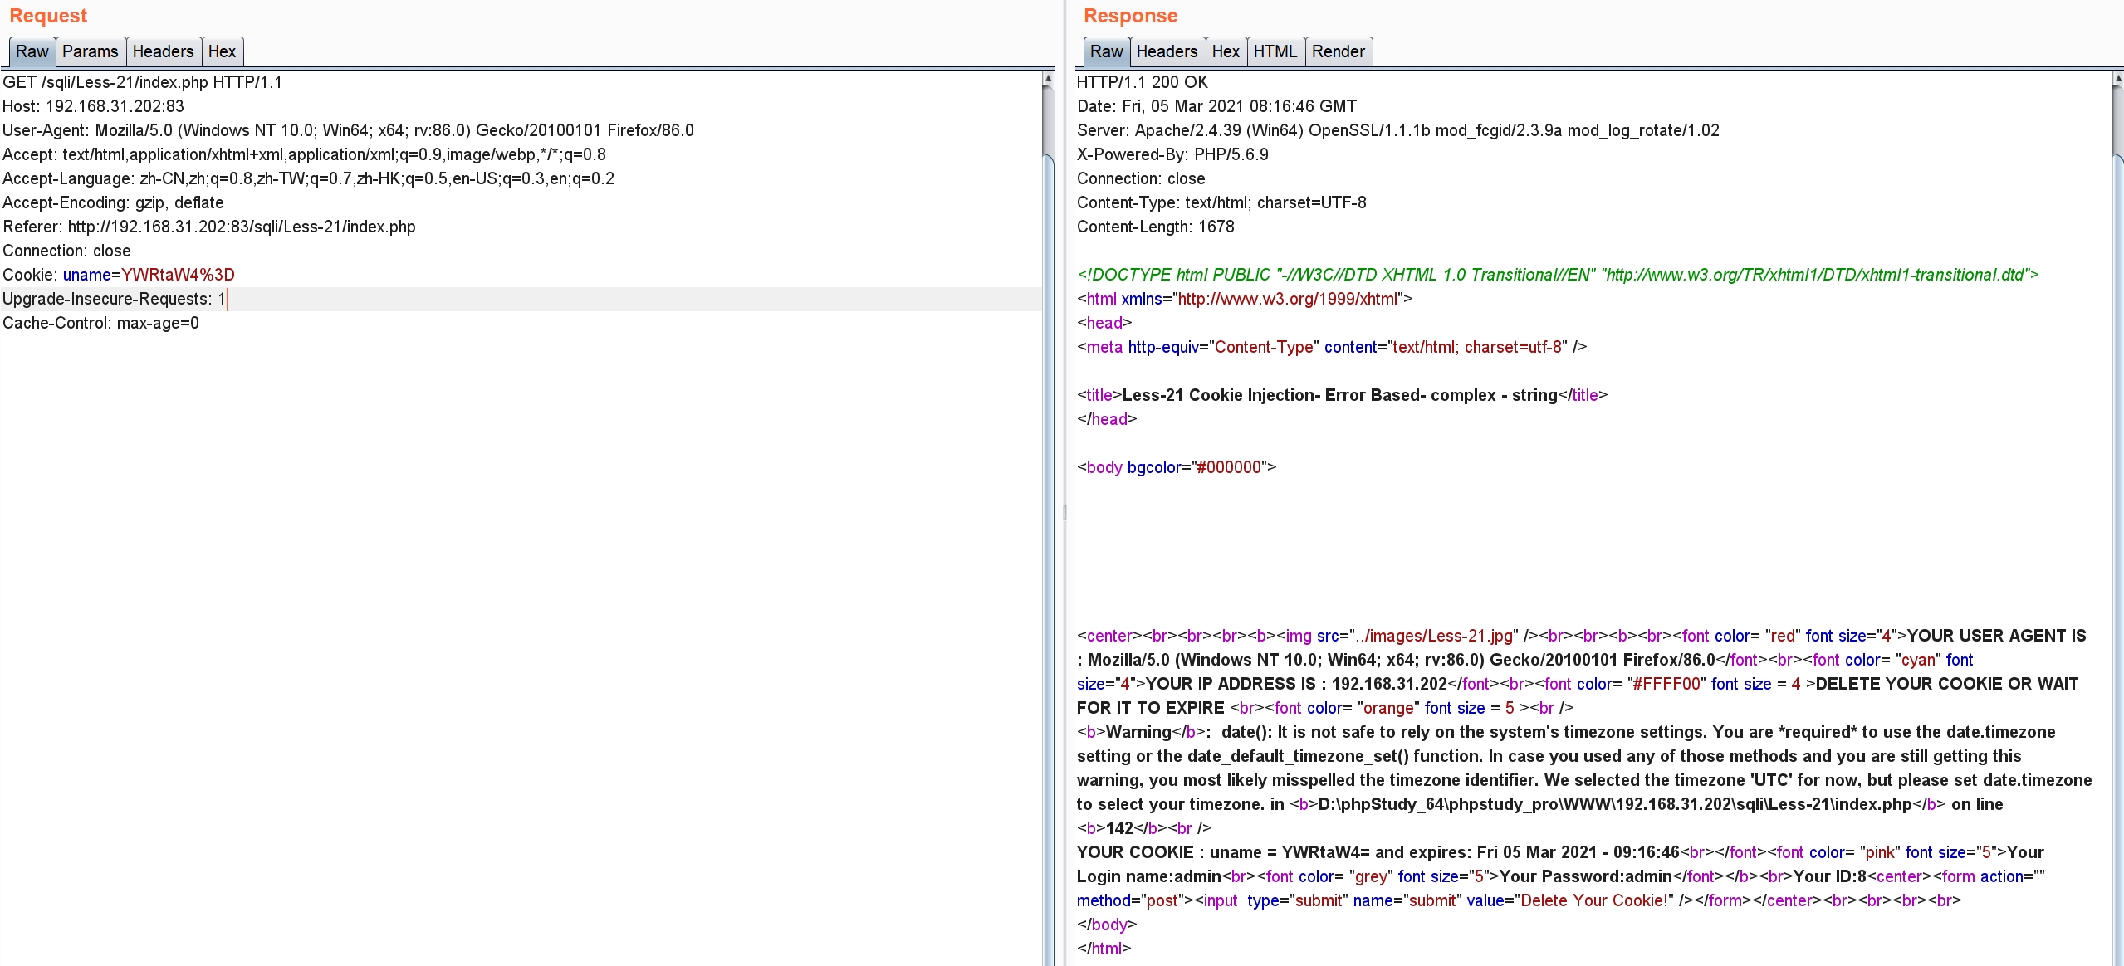
Task: Click the request Connection: close line
Action: [x=67, y=251]
